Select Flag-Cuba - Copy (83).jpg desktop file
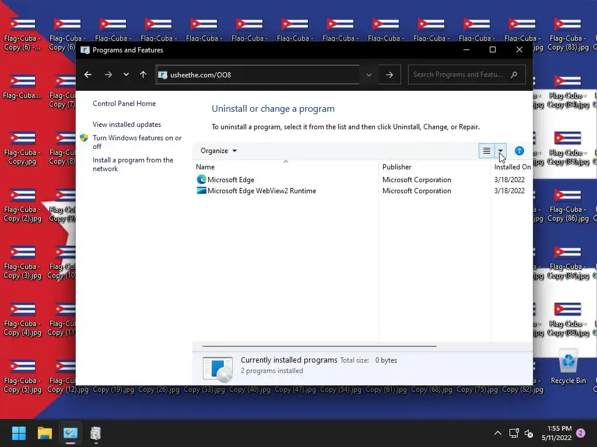The image size is (597, 447). pos(568,34)
